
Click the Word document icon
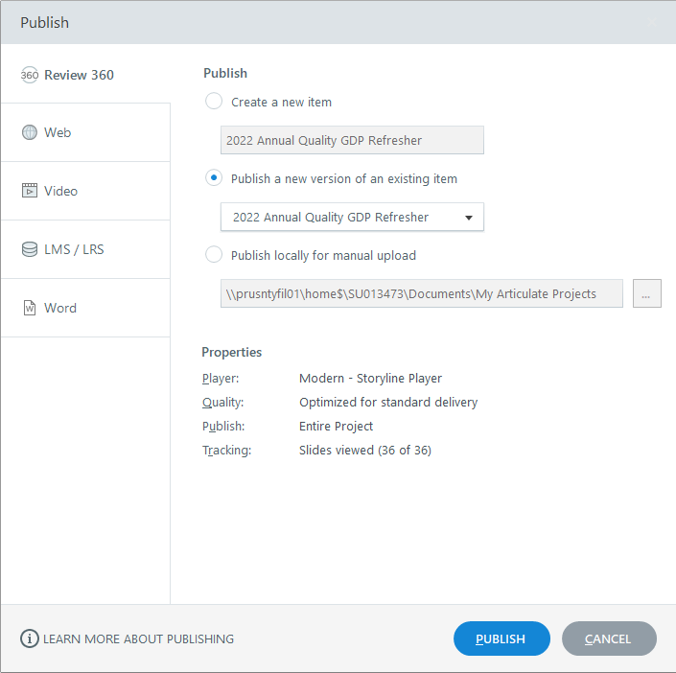30,308
